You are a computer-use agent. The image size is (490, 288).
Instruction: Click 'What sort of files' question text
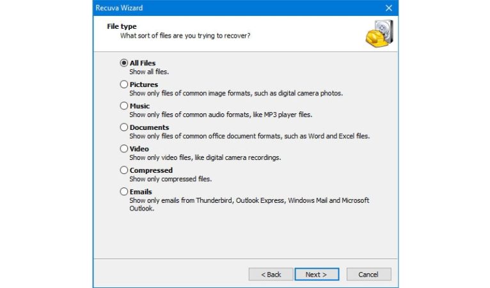tap(185, 36)
